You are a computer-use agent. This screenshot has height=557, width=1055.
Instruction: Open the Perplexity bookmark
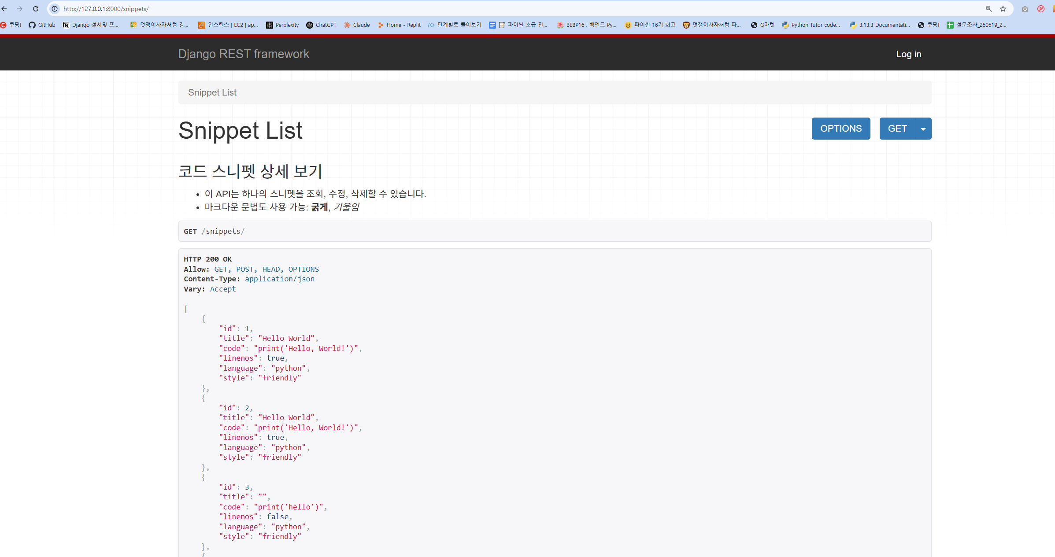tap(282, 25)
